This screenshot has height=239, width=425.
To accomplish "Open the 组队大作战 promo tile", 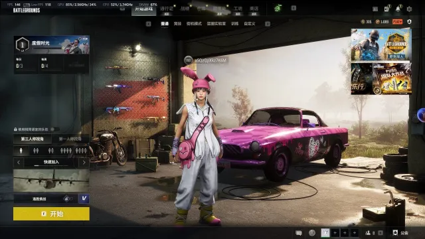I will [x=392, y=79].
